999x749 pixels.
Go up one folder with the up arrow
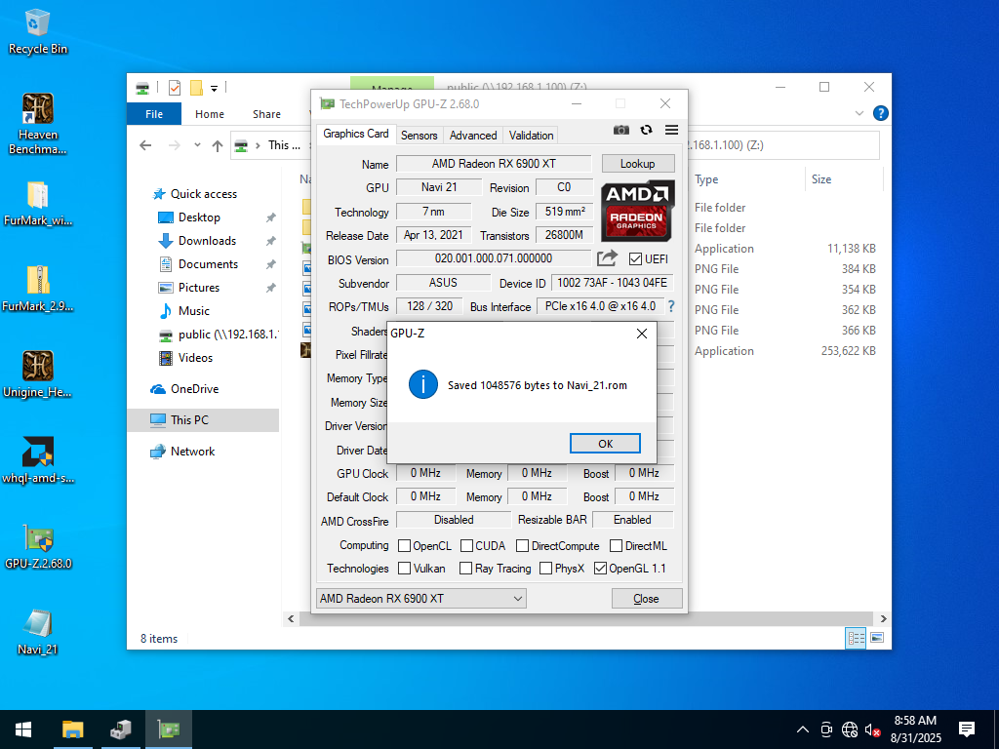point(218,145)
